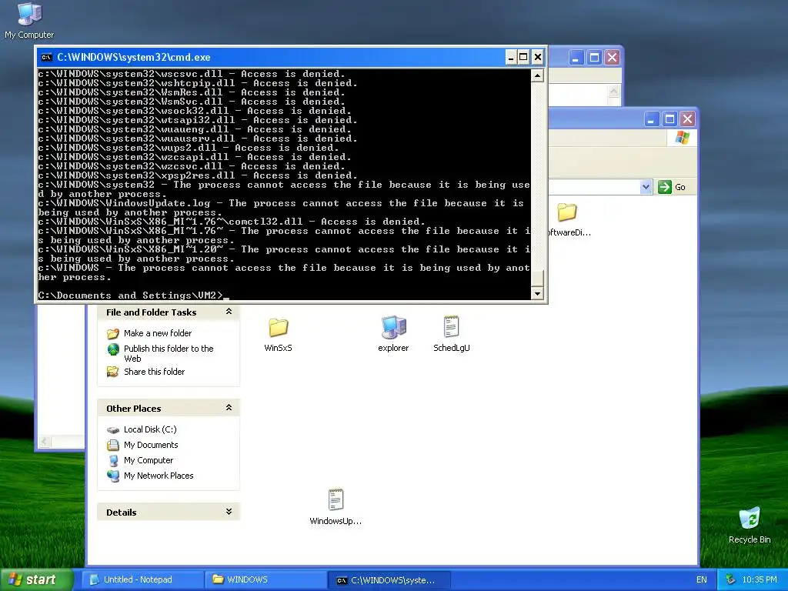The height and width of the screenshot is (591, 788).
Task: Minimize the cmd.exe window
Action: [511, 57]
